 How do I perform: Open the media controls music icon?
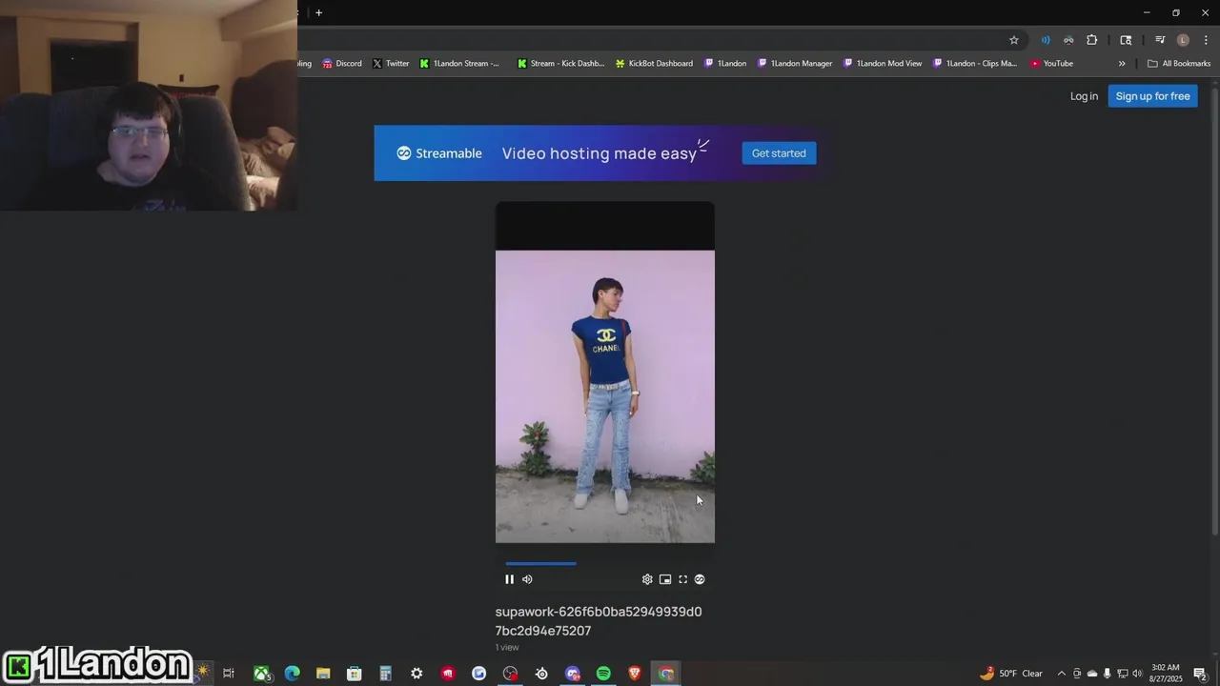[x=1160, y=40]
